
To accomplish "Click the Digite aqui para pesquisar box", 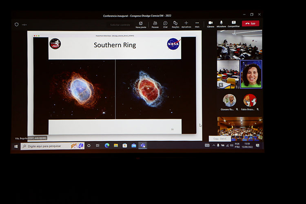I will 53,146.
